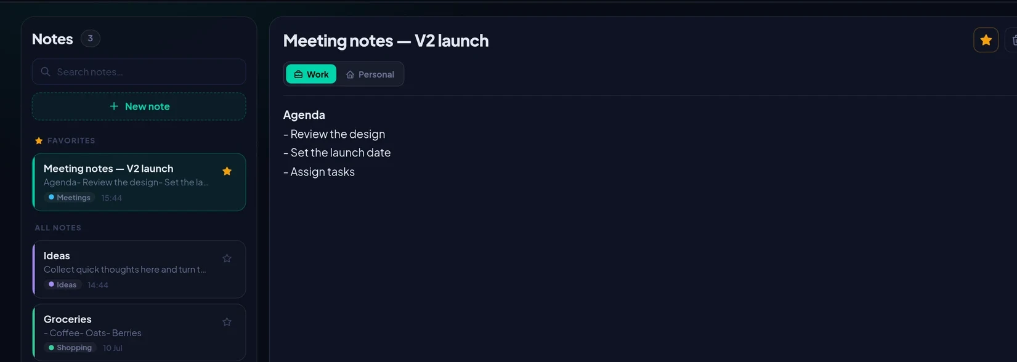The image size is (1017, 362).
Task: Open the Groceries note
Action: pos(139,332)
